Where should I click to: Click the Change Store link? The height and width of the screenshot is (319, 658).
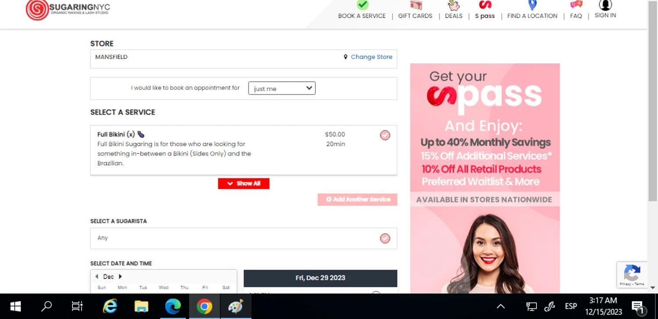pos(372,57)
